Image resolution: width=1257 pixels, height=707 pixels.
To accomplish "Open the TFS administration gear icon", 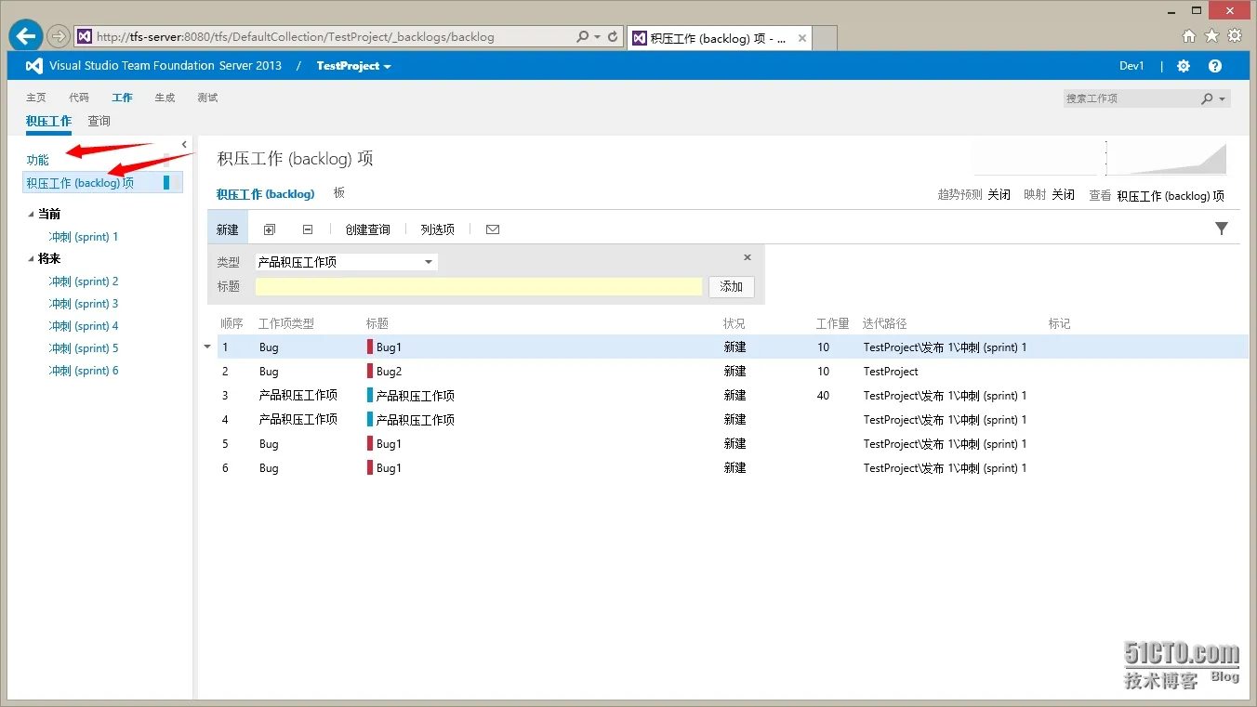I will point(1184,66).
